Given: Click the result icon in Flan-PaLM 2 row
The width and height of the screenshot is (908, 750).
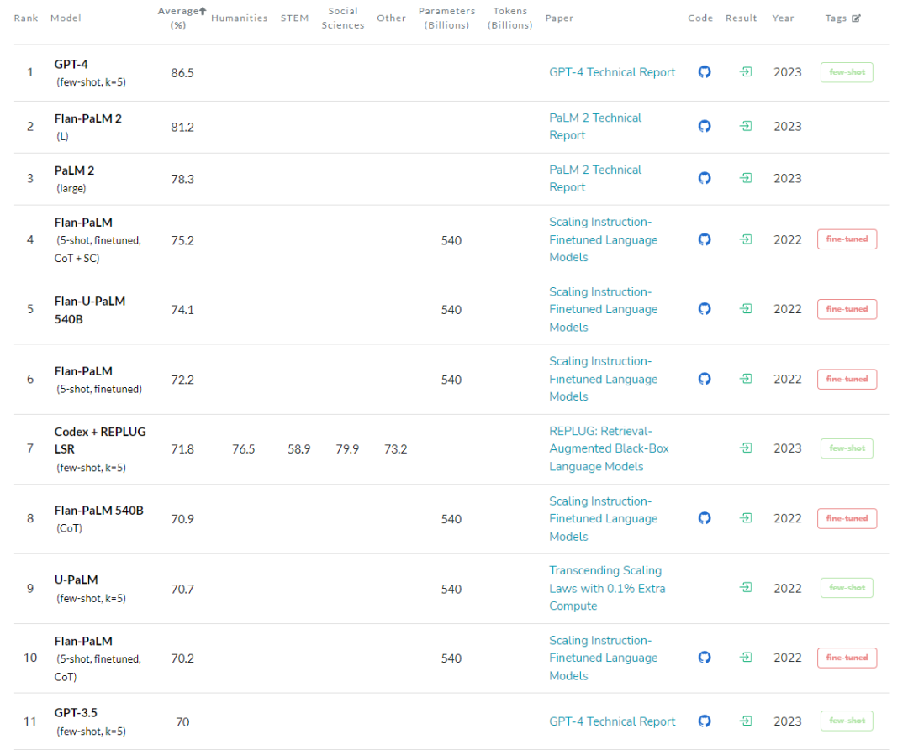Looking at the screenshot, I should pyautogui.click(x=746, y=126).
